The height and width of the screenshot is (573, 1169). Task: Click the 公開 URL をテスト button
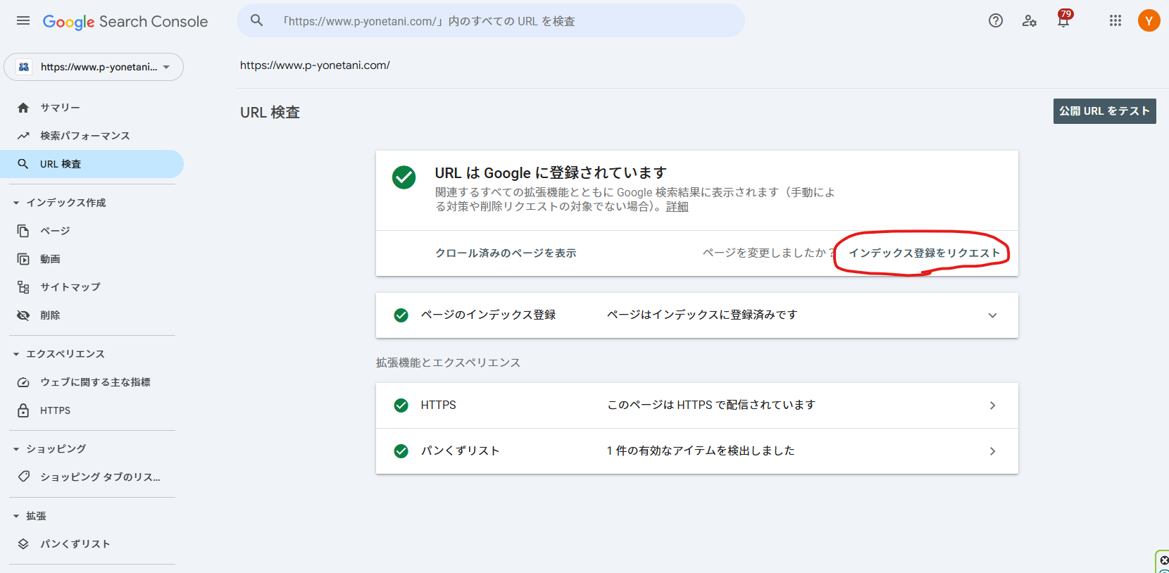1104,111
